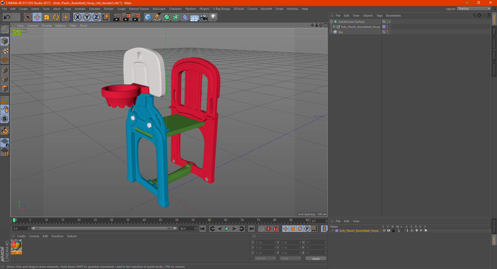Render the active view
Image resolution: width=497 pixels, height=269 pixels.
pos(117,17)
